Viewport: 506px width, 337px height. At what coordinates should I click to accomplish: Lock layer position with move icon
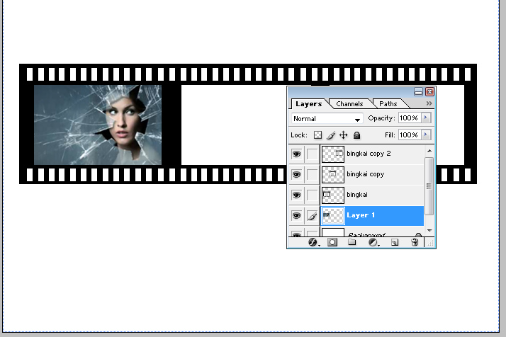(x=343, y=135)
